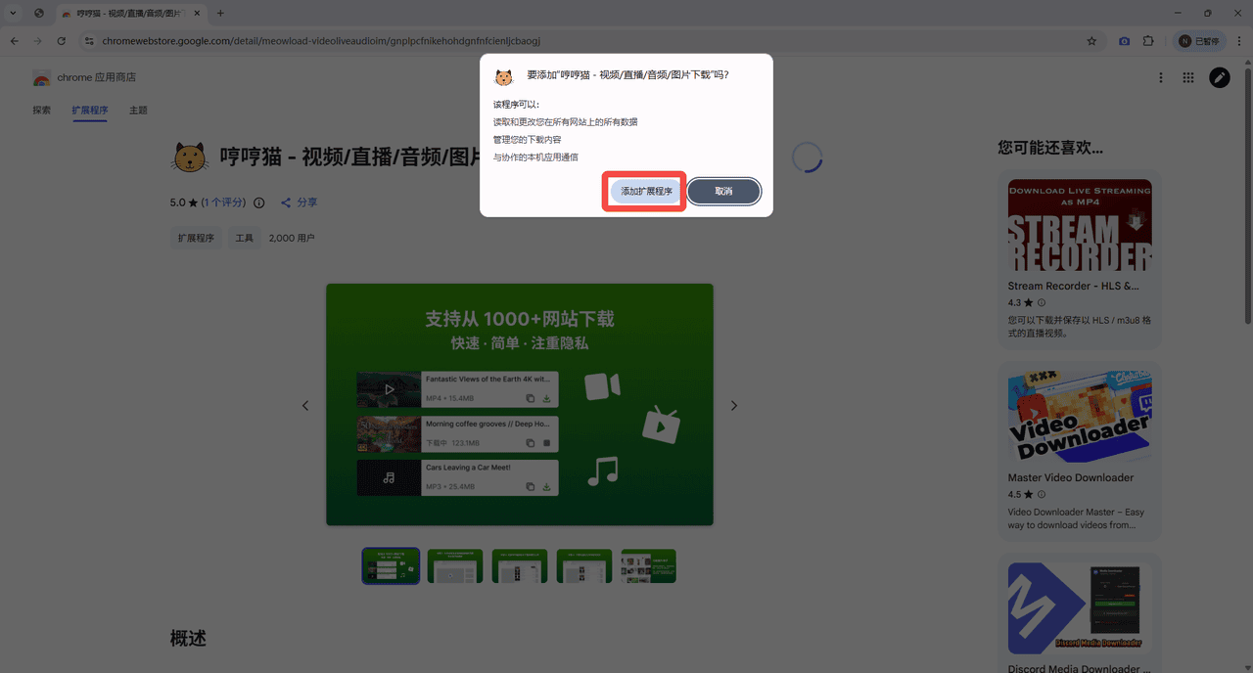Click the browser back arrow

(15, 41)
